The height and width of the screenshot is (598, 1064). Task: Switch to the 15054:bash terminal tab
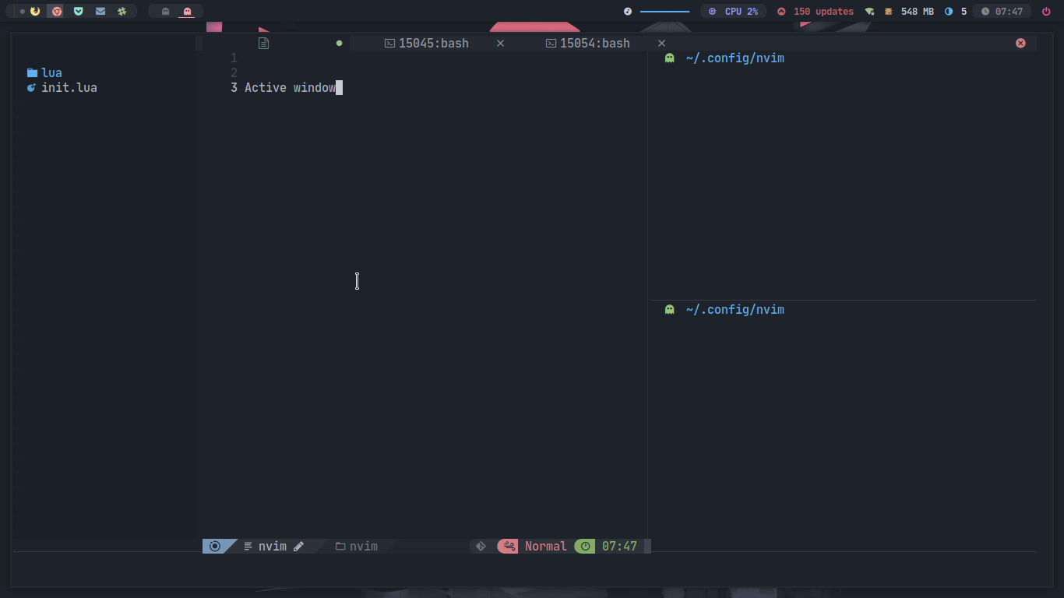point(588,43)
